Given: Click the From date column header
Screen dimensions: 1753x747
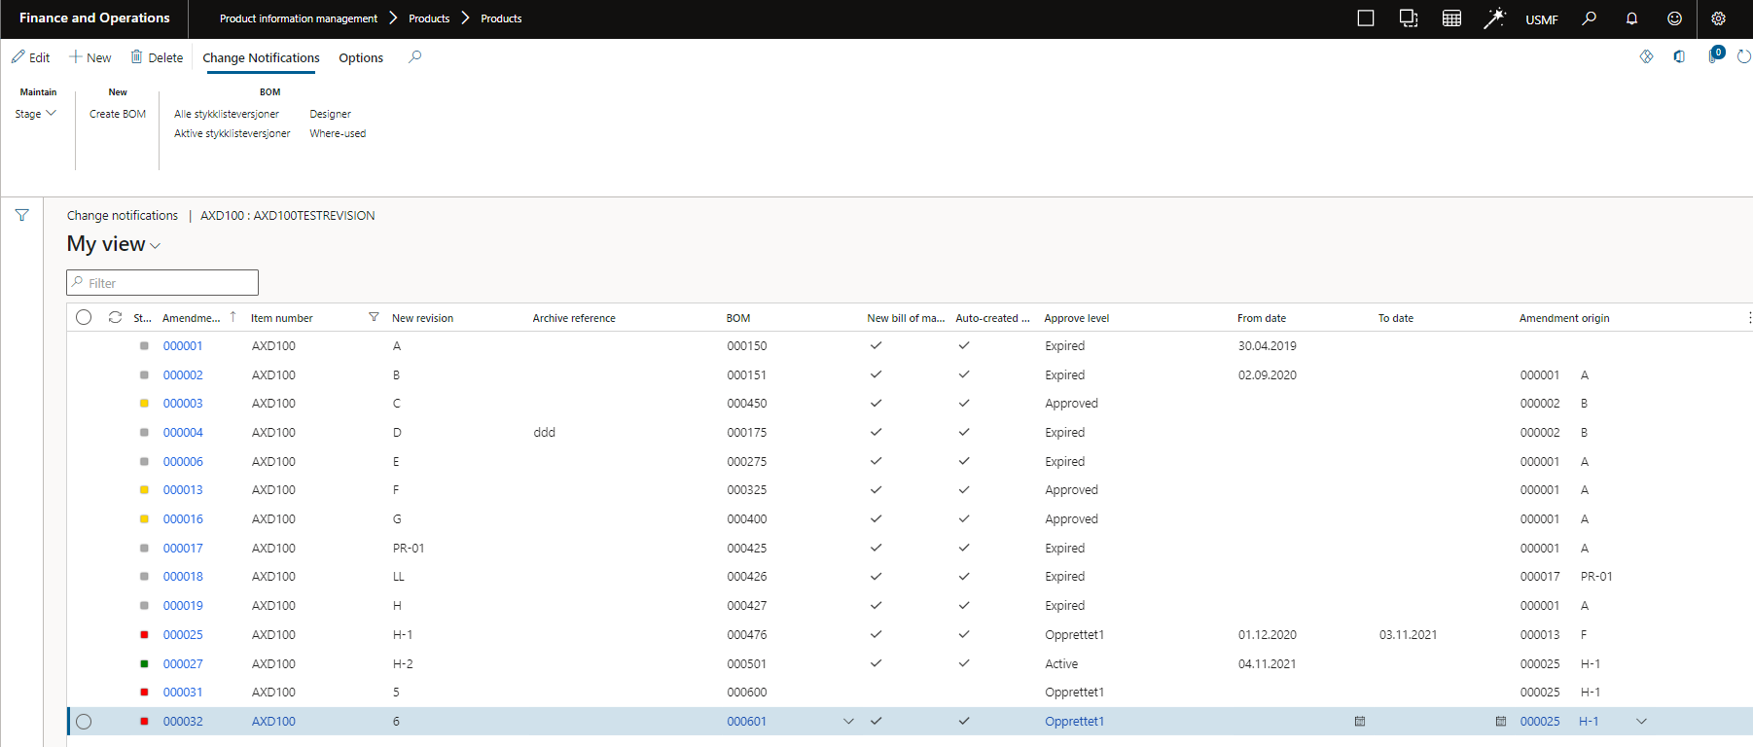Looking at the screenshot, I should [x=1262, y=318].
